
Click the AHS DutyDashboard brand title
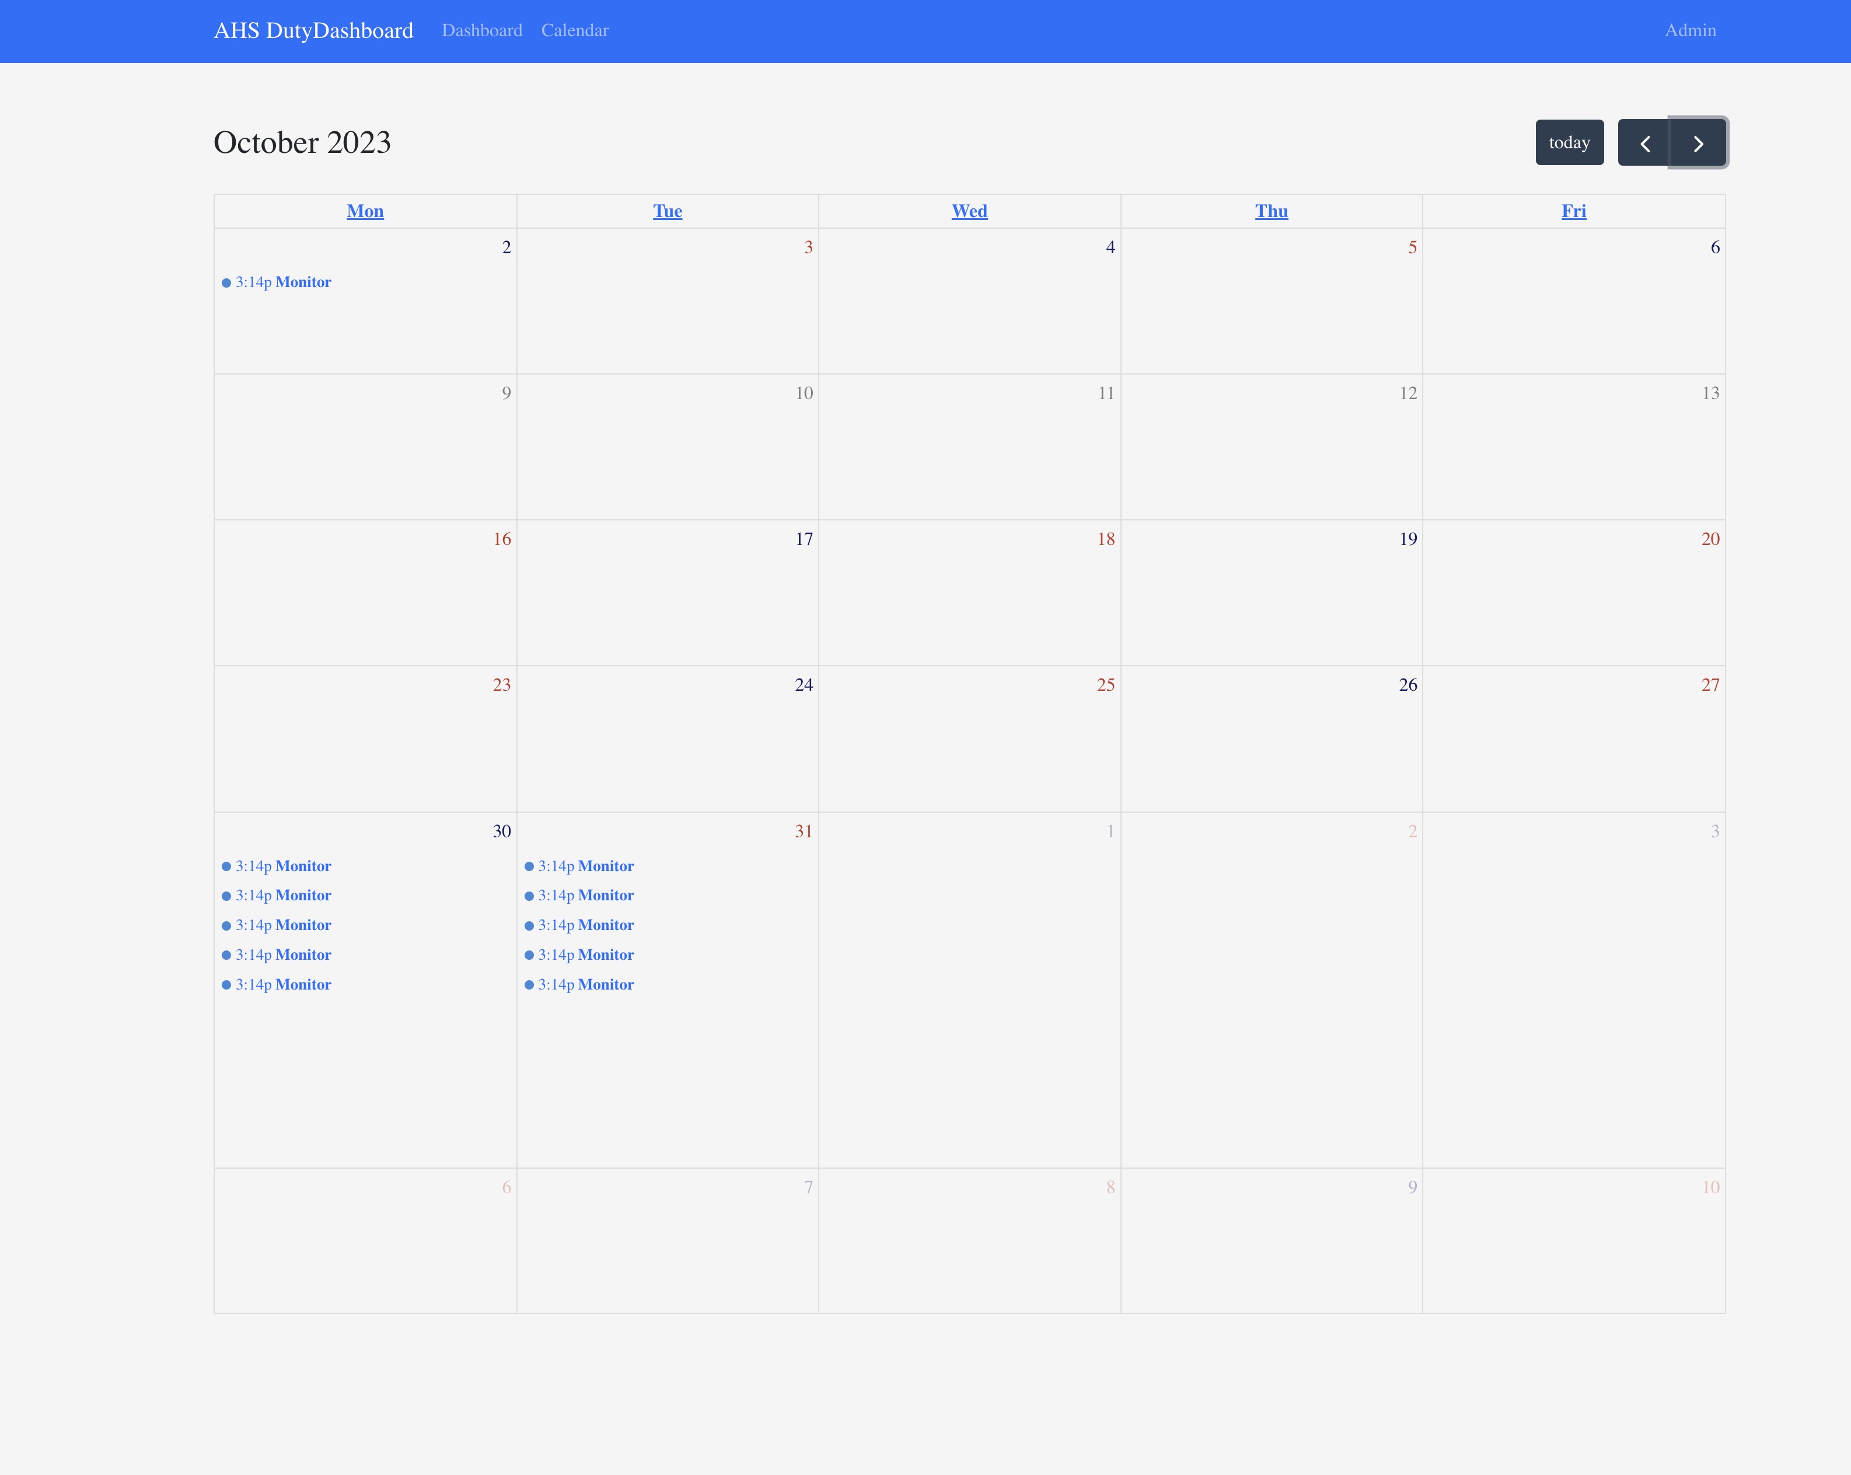[313, 31]
